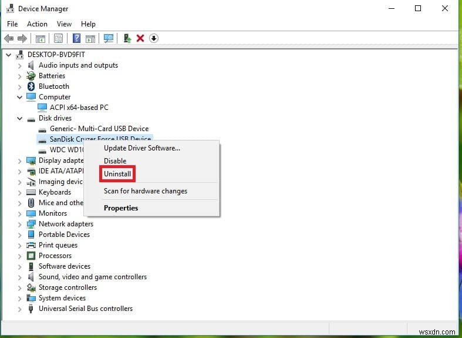Select the Print queues label

coord(58,245)
